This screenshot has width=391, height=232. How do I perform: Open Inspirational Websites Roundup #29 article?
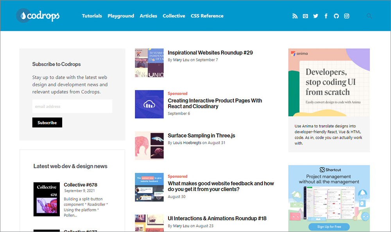[210, 53]
